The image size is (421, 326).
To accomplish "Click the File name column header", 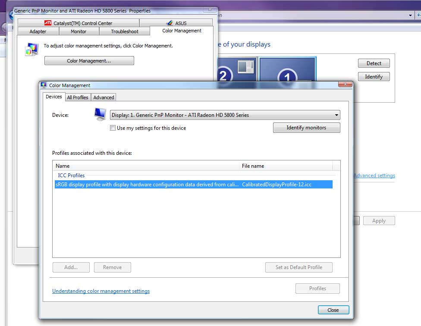I will coord(286,166).
